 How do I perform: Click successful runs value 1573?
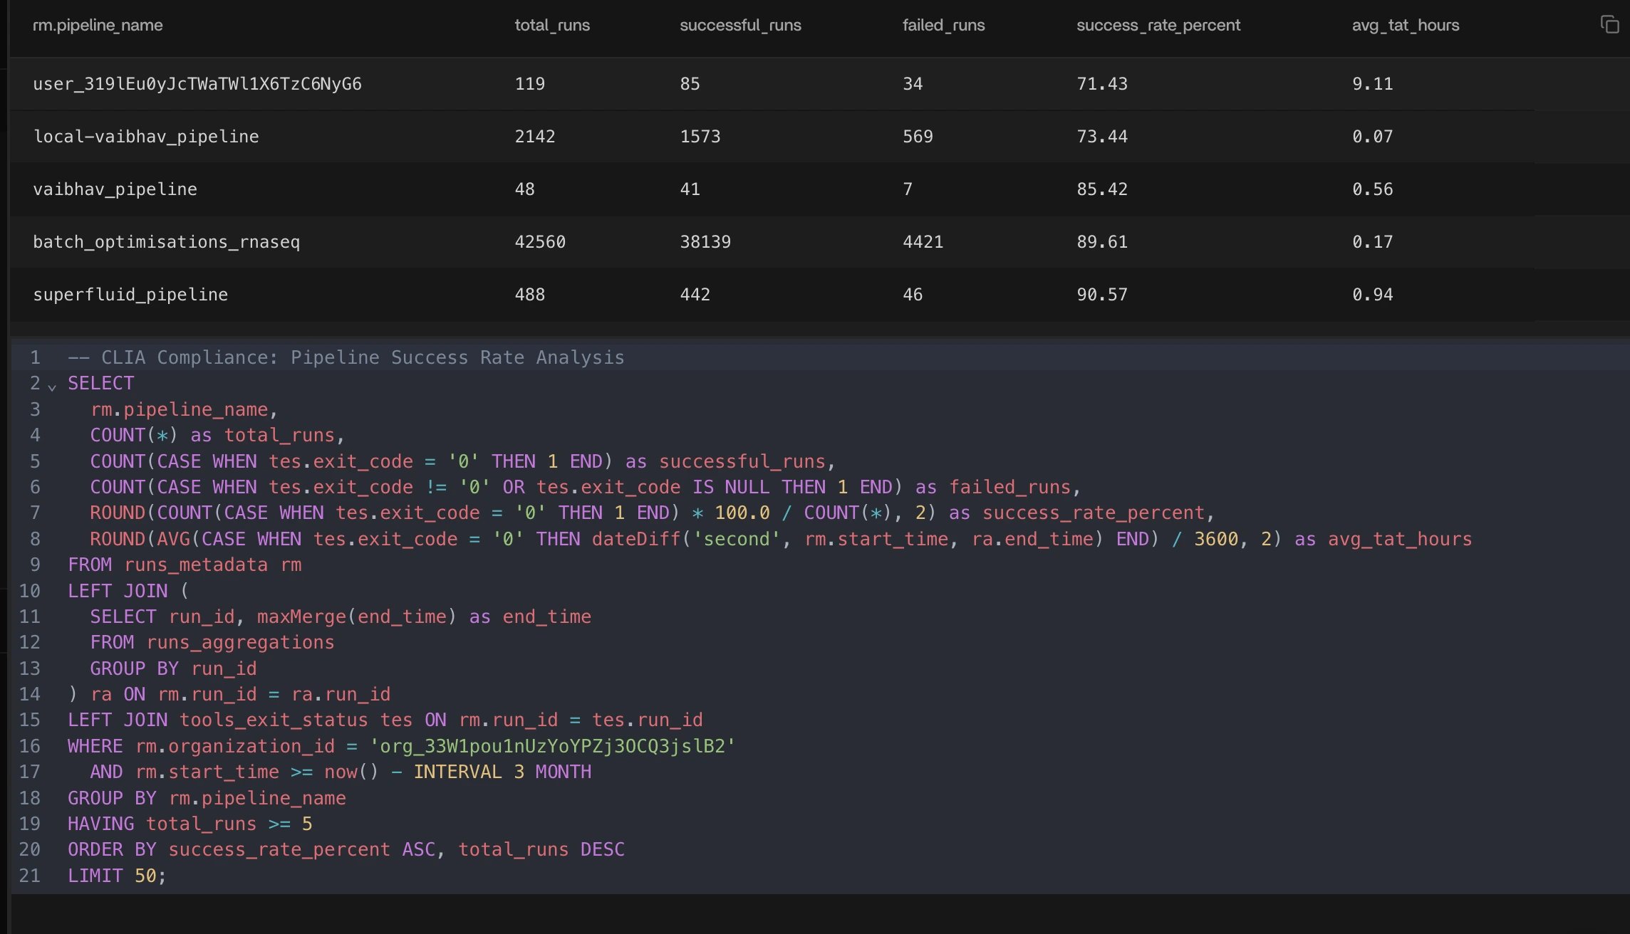700,137
